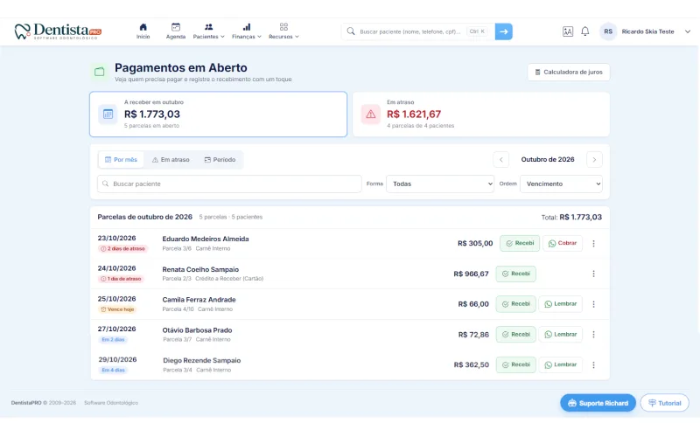Go to next month arrow
Viewport: 700px width, 437px height.
[x=594, y=160]
